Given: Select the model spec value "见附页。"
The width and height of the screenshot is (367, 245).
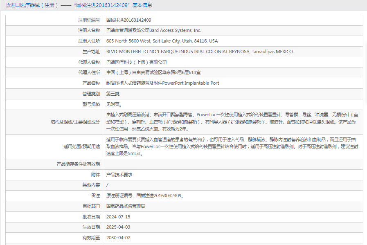Looking at the screenshot, I should [x=114, y=104].
